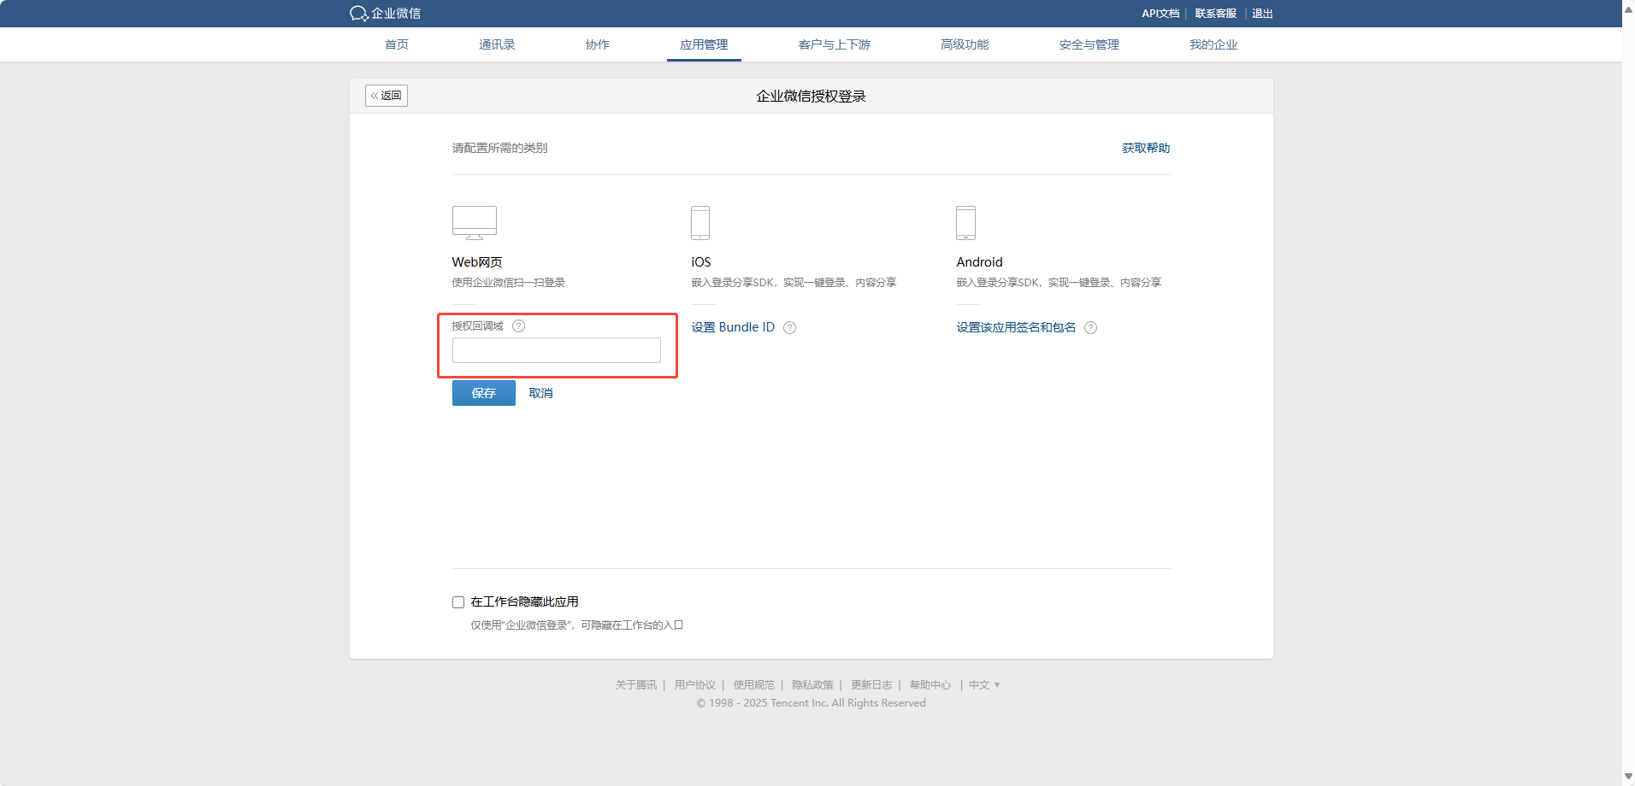
Task: Click the Android phone icon
Action: (965, 223)
